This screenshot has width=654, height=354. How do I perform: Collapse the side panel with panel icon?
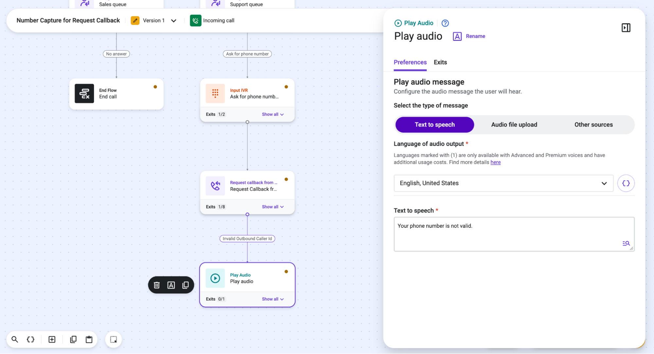pyautogui.click(x=626, y=28)
